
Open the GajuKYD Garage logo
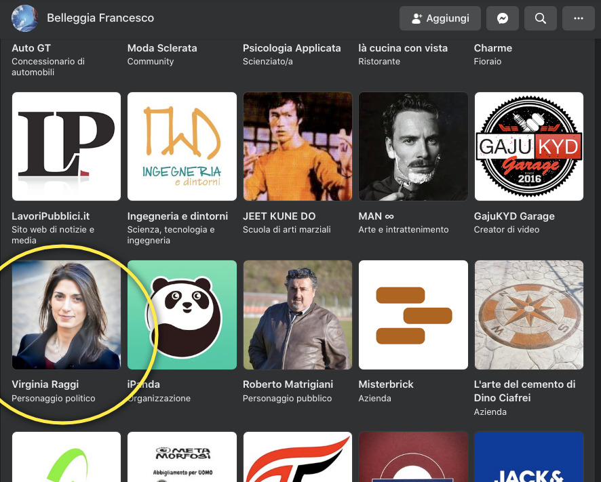(529, 146)
